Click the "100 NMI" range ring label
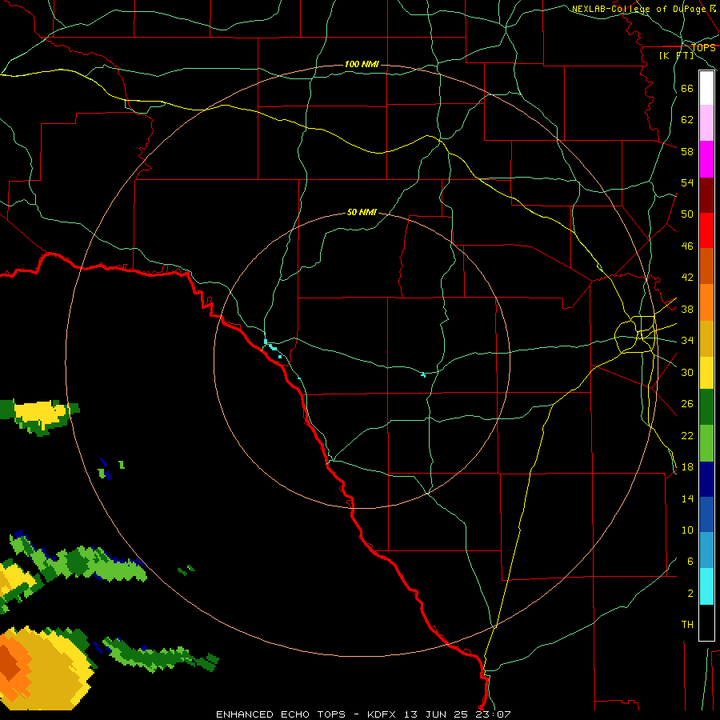This screenshot has height=720, width=720. (x=362, y=64)
